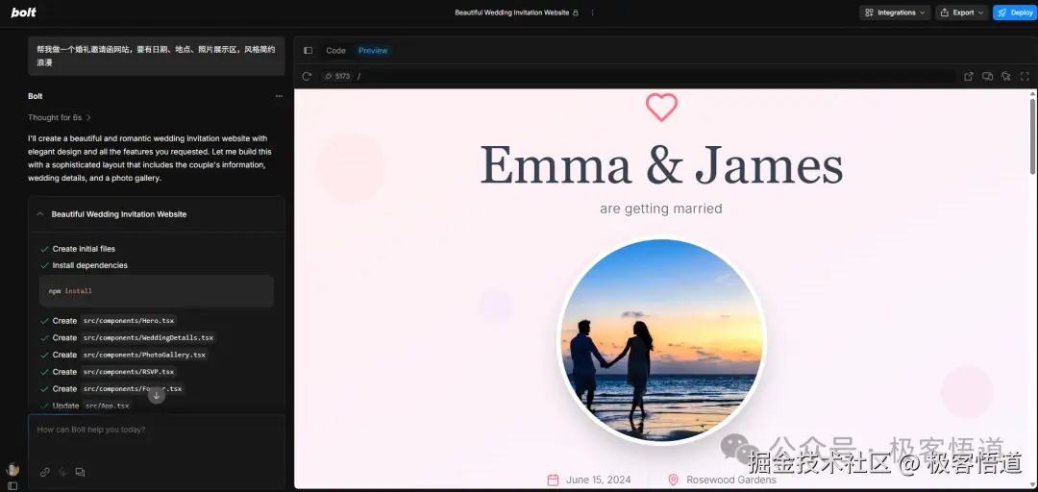This screenshot has height=492, width=1038.
Task: Collapse the Beautiful Wedding Invitation Website card
Action: click(x=40, y=214)
